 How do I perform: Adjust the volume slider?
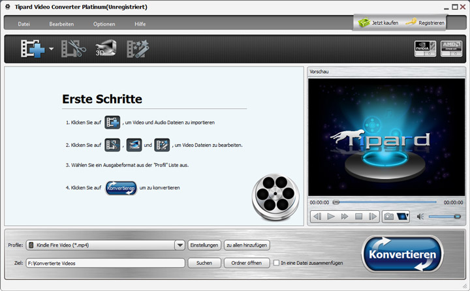[x=445, y=217]
